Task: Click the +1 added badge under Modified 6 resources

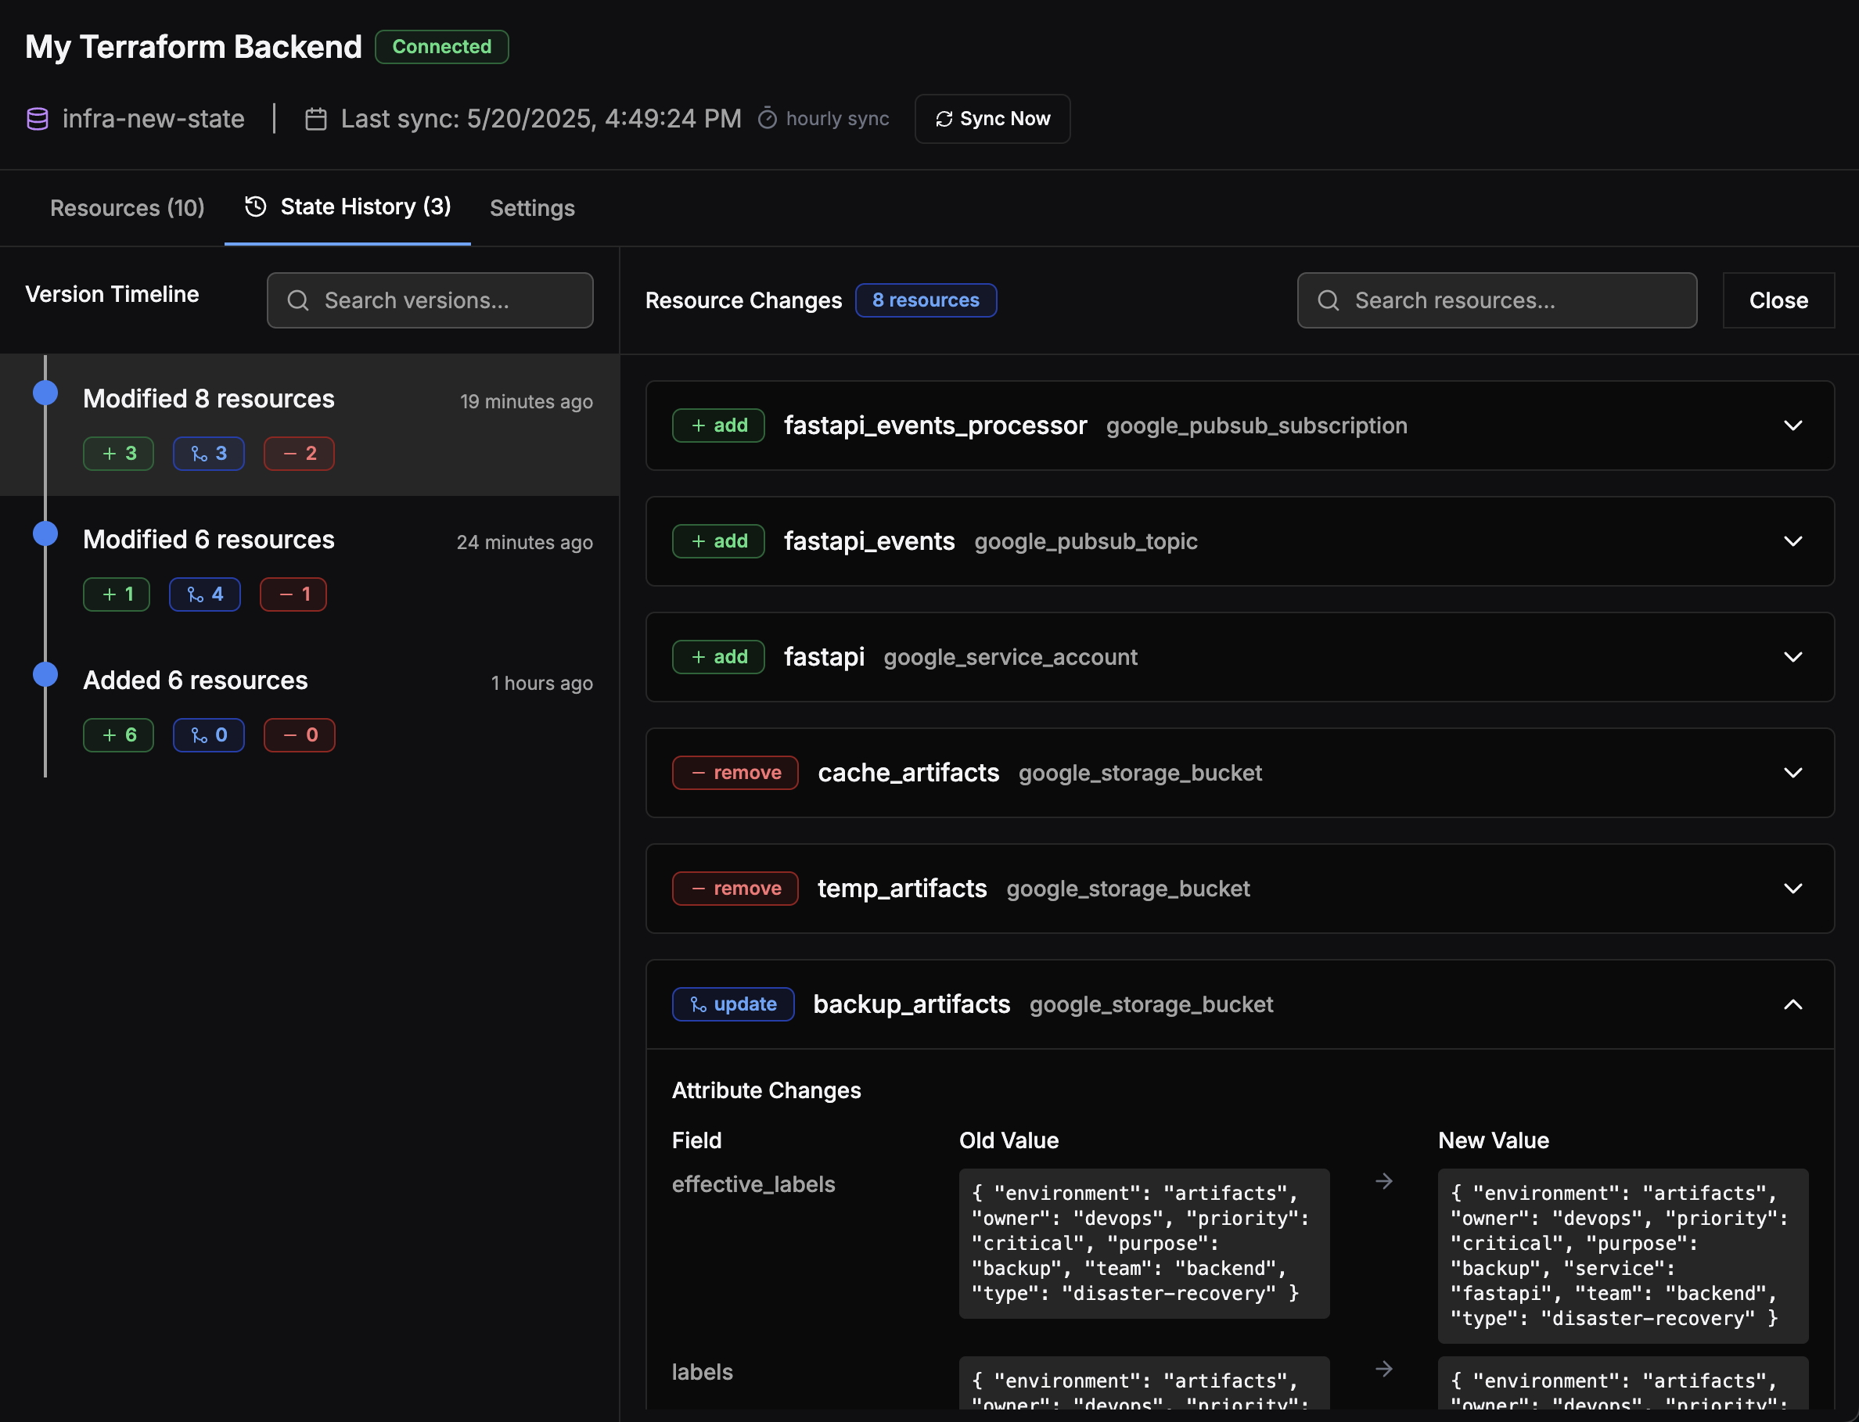Action: tap(117, 594)
